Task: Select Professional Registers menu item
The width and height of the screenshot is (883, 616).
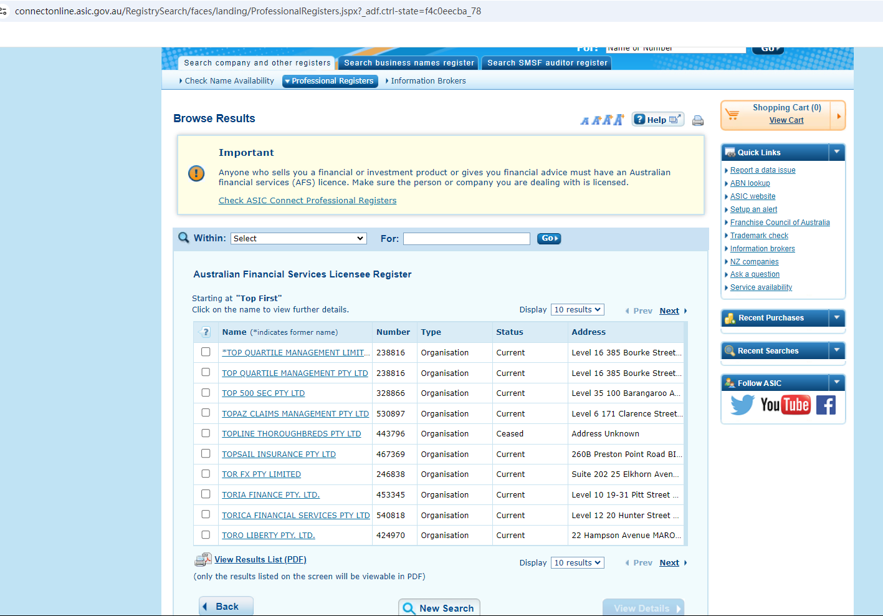Action: 330,81
